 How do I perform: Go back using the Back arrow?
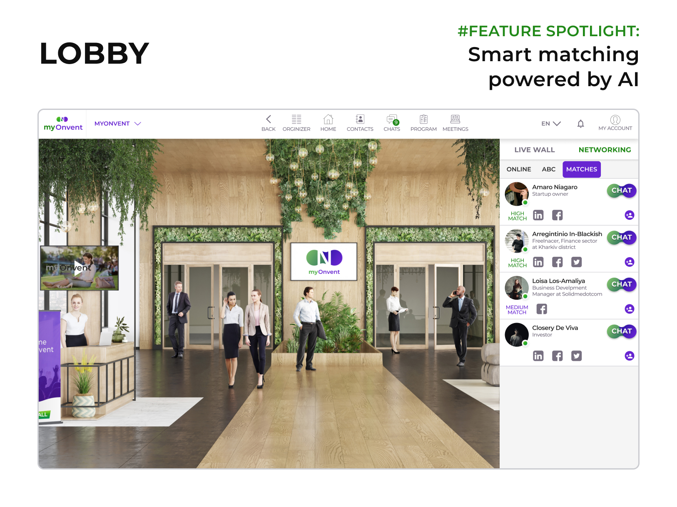click(269, 123)
